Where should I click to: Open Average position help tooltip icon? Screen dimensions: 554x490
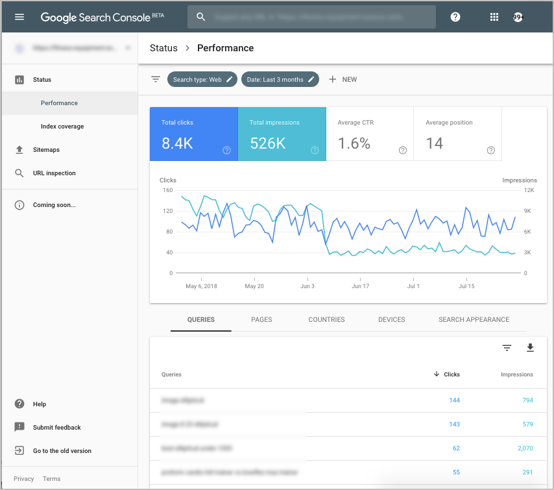click(x=490, y=151)
